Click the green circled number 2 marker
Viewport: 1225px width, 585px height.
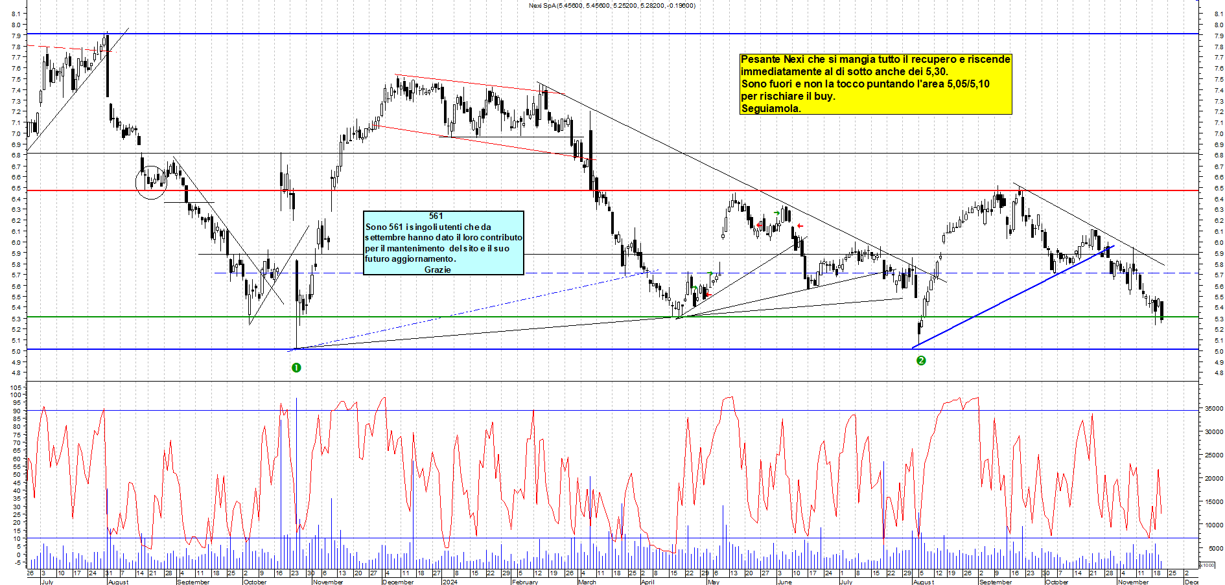[921, 360]
